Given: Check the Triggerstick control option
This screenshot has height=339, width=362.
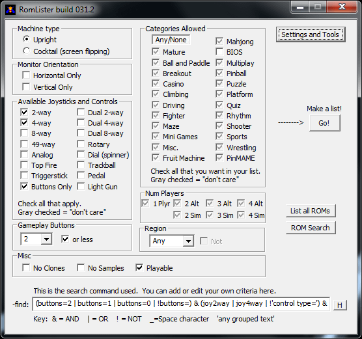Looking at the screenshot, I should (24, 176).
